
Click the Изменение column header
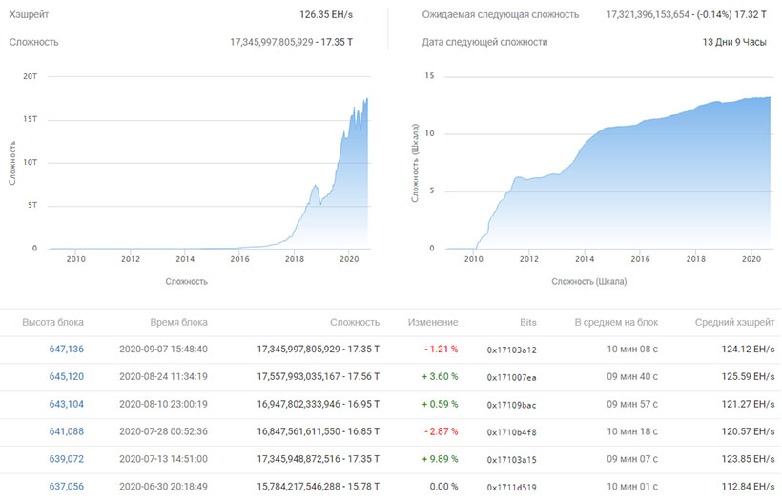(433, 322)
